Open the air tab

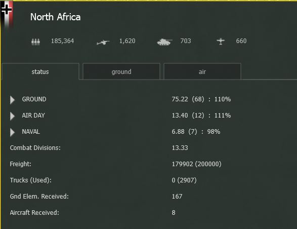[x=202, y=72]
